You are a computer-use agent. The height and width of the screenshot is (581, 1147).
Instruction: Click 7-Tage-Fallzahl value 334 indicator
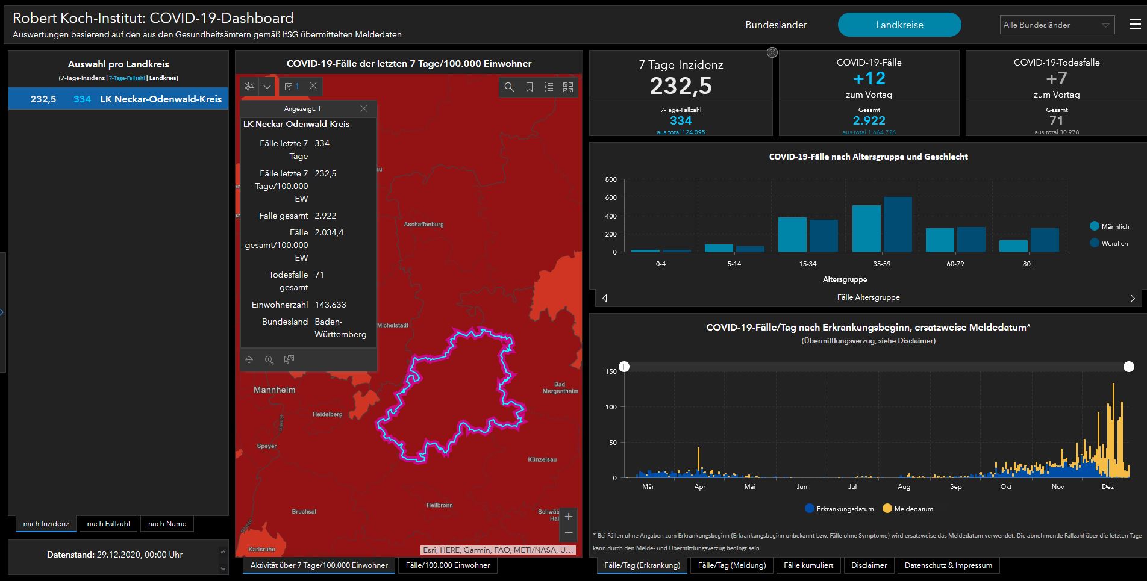tap(681, 120)
